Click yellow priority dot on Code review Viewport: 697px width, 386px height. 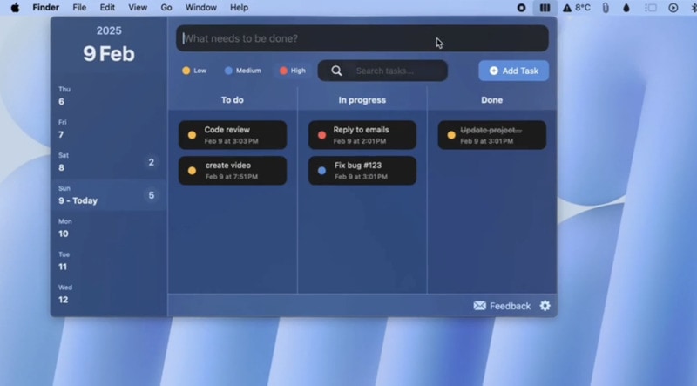192,135
